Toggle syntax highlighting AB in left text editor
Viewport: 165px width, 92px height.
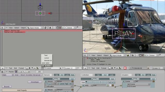point(35,68)
